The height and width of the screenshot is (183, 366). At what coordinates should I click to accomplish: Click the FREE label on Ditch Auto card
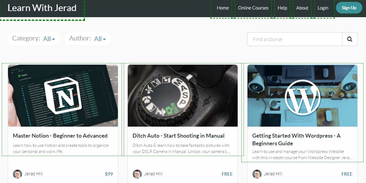(227, 174)
